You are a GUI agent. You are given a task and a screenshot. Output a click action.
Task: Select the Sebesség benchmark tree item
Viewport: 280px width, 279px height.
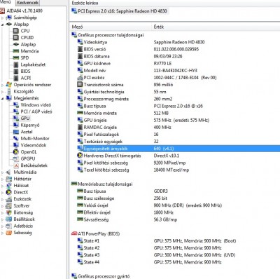coord(22,233)
